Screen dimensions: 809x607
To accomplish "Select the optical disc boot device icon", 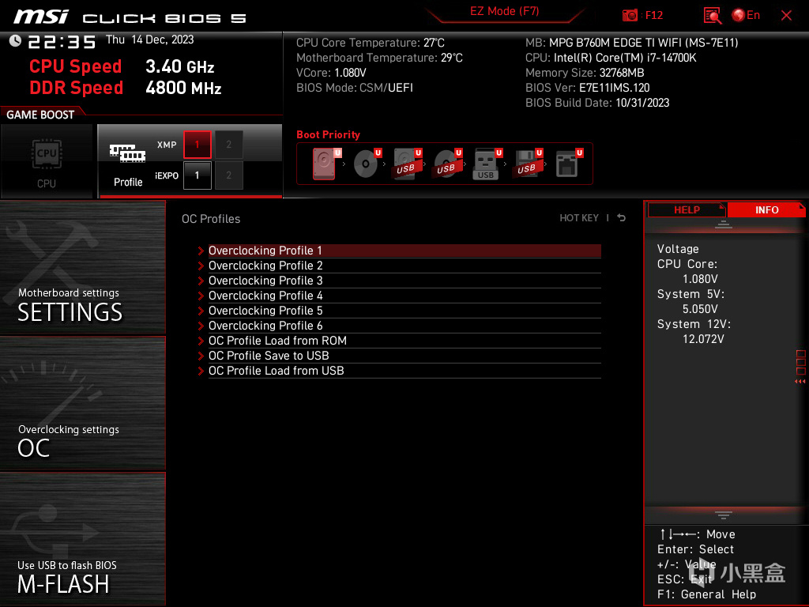I will click(367, 164).
